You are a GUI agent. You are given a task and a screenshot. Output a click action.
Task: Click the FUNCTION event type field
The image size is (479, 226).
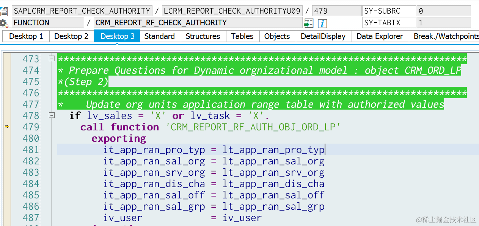click(48, 23)
